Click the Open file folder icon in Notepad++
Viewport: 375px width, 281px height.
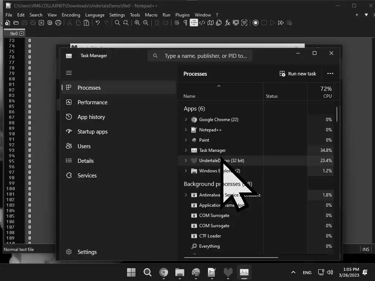[16, 23]
